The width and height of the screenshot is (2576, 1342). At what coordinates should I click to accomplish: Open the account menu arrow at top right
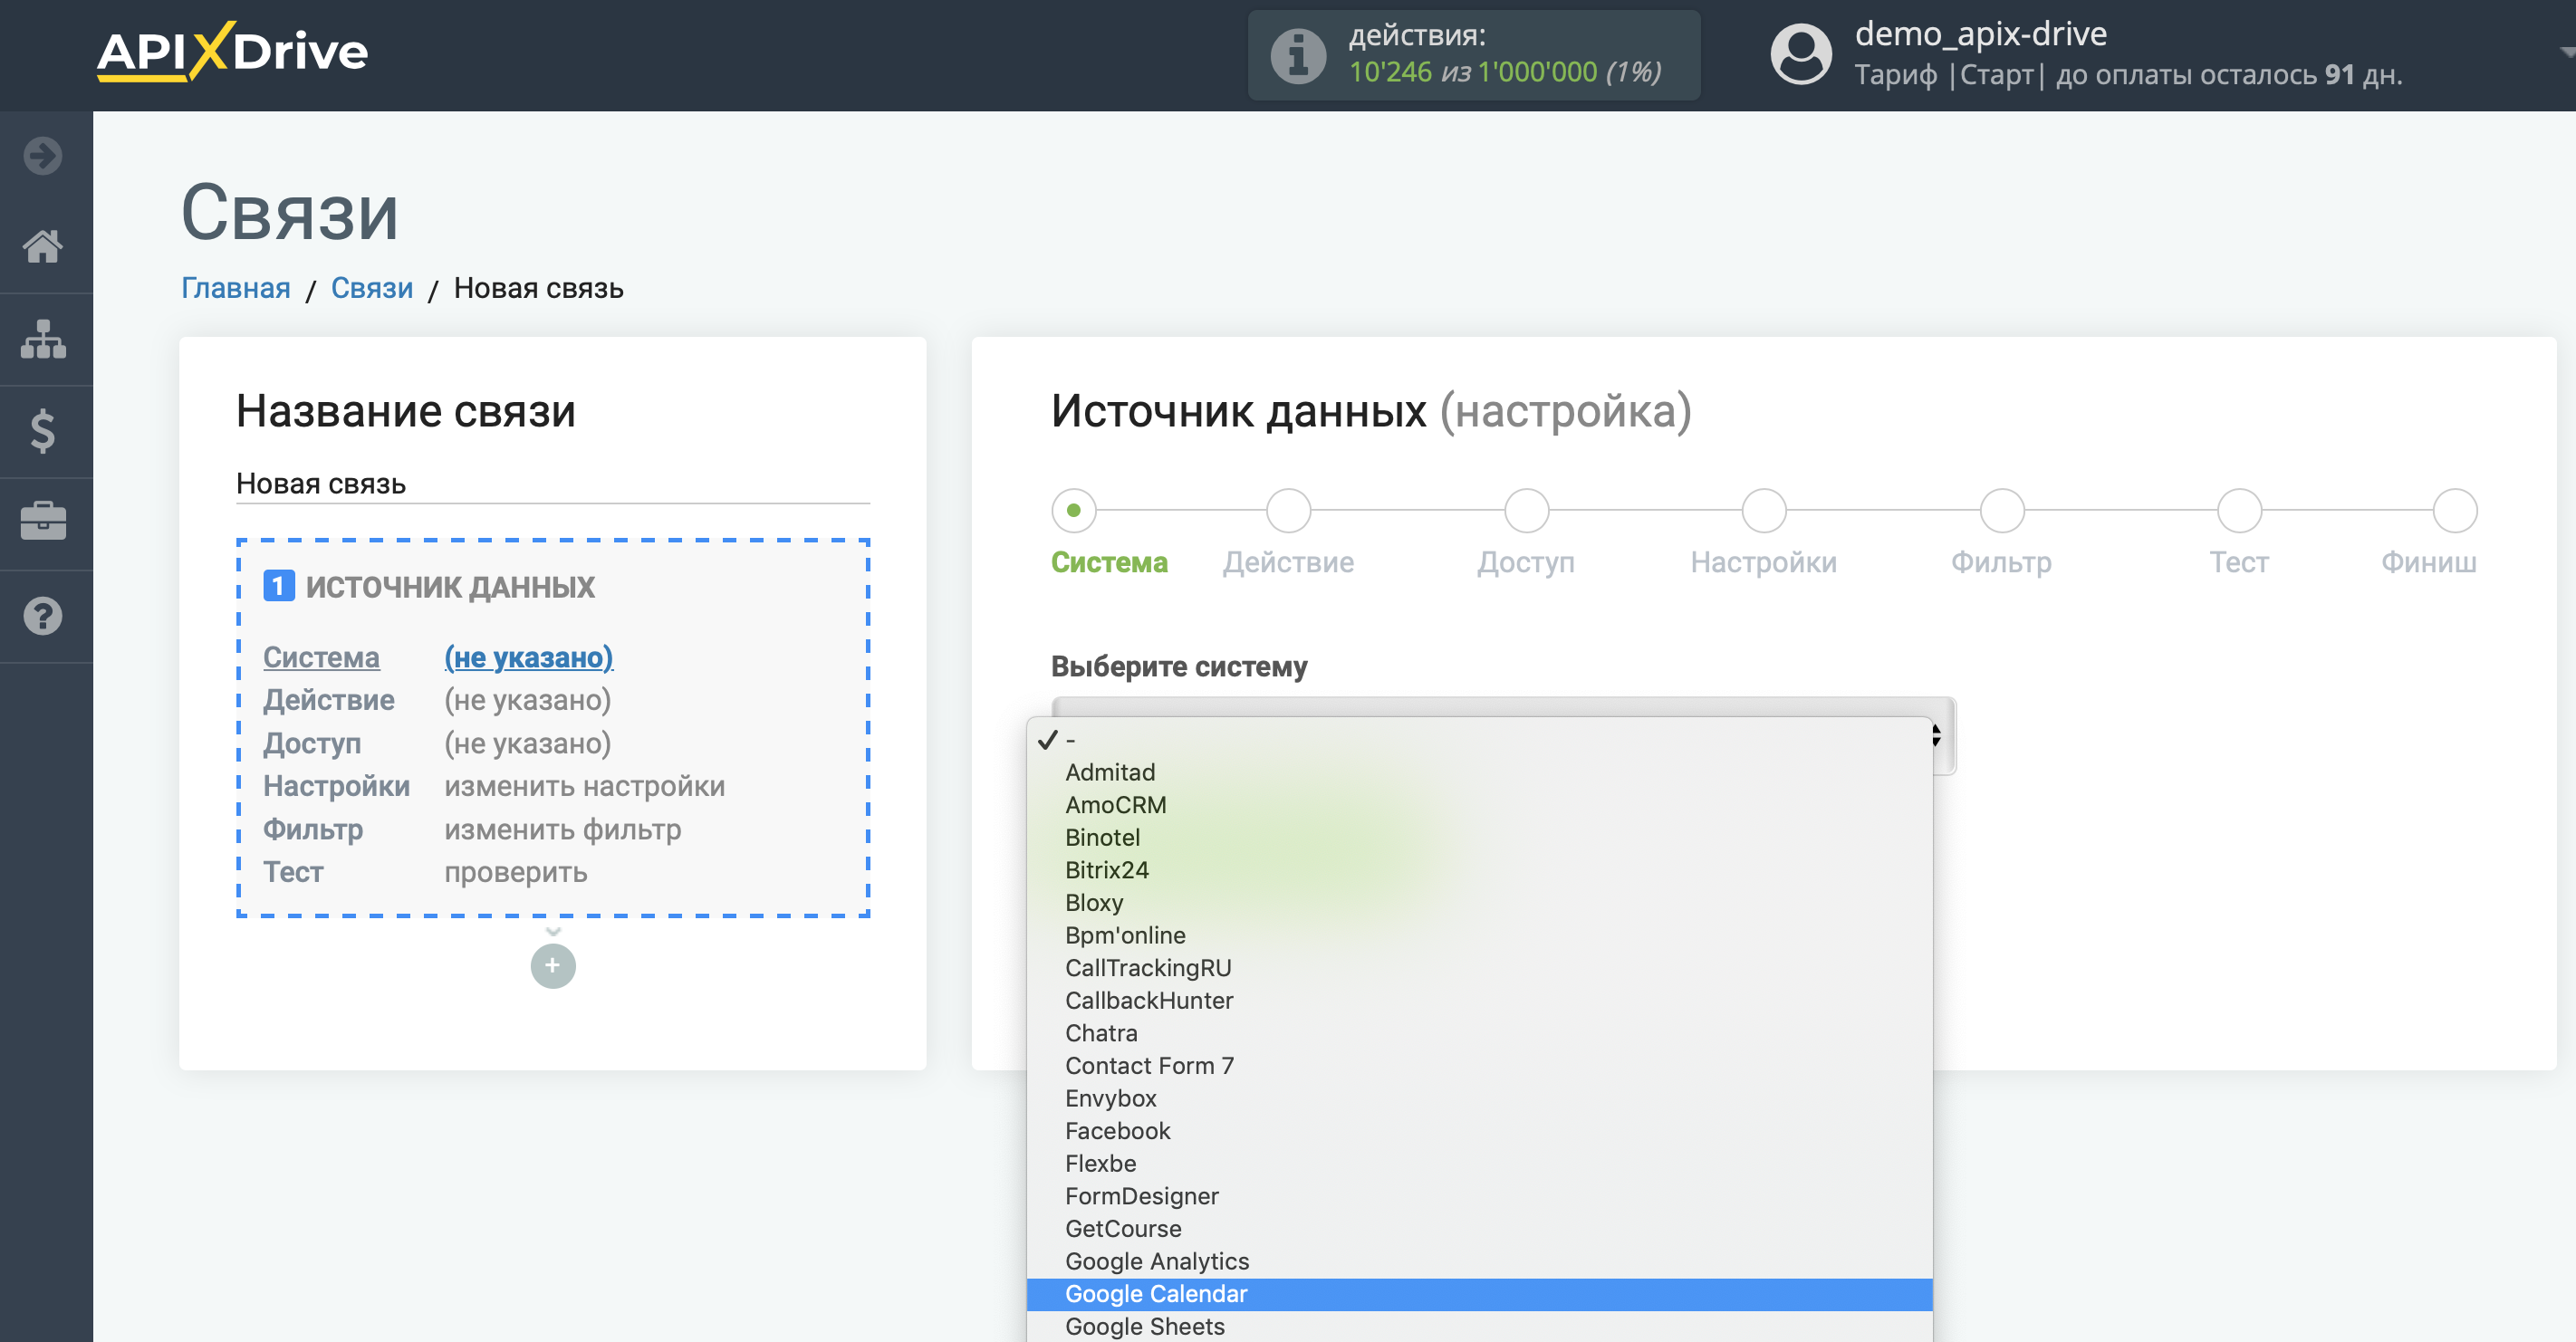2566,52
